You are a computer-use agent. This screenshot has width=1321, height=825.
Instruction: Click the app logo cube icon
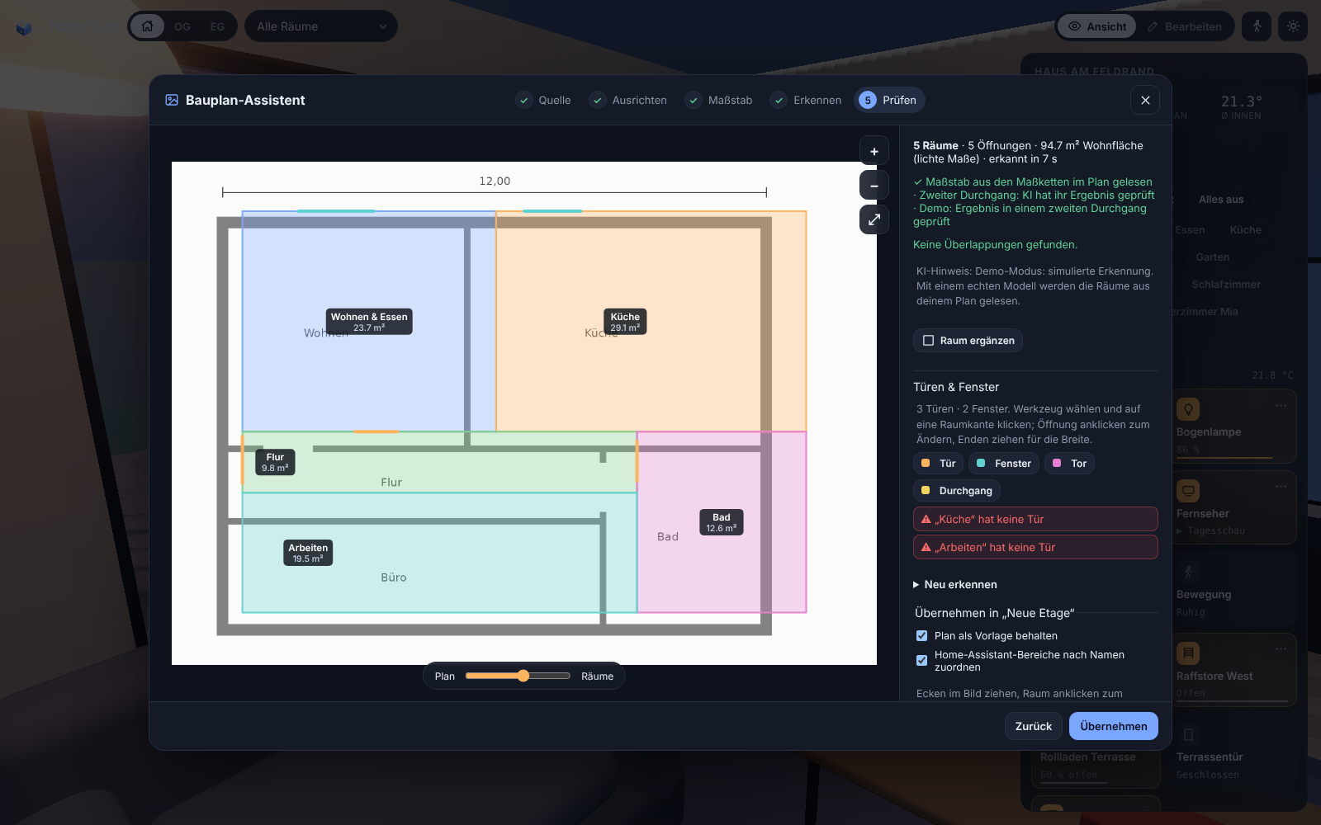[x=24, y=29]
